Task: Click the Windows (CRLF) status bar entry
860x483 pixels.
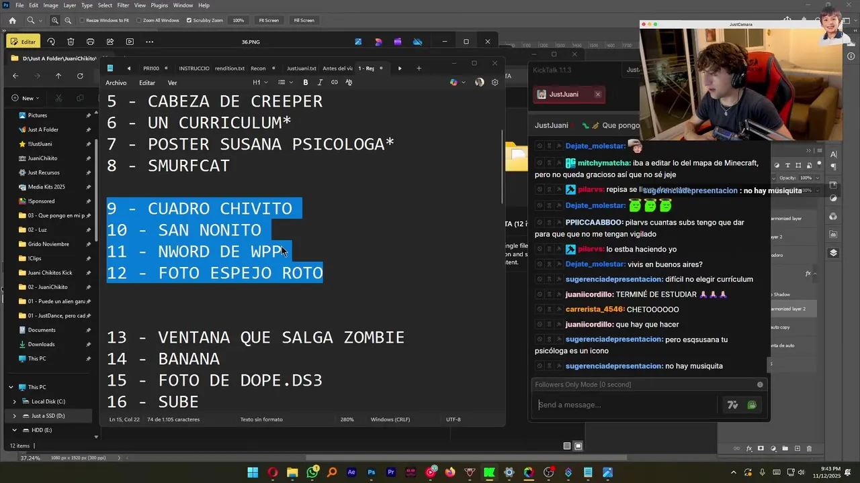Action: (390, 419)
